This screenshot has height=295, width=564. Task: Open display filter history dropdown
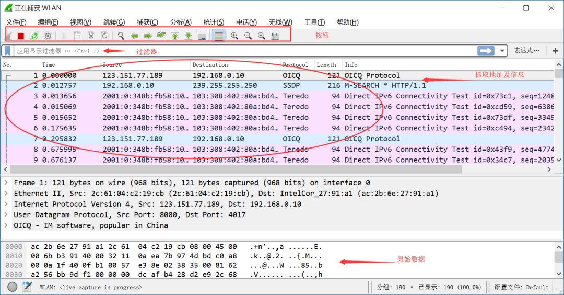502,51
